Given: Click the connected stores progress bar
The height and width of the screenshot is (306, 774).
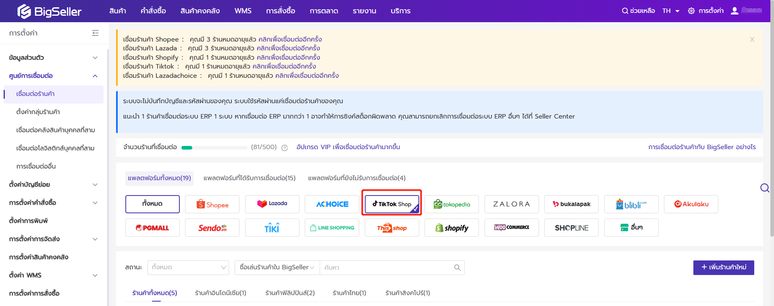Looking at the screenshot, I should pos(214,148).
